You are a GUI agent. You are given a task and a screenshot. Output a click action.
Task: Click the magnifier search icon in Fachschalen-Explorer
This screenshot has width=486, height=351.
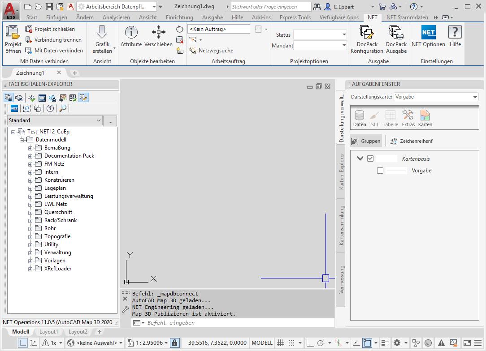[x=63, y=108]
